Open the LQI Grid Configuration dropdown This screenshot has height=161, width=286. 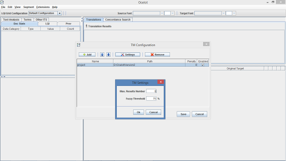59,13
